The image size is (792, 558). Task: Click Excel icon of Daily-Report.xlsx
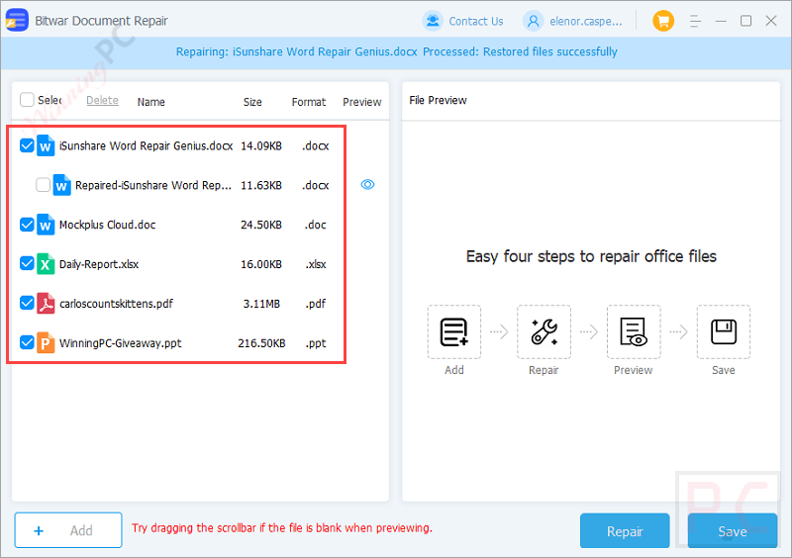click(x=46, y=264)
